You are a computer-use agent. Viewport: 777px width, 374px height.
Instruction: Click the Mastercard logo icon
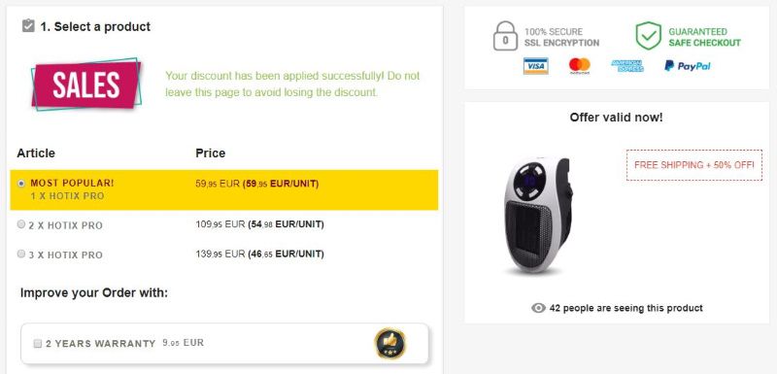coord(579,66)
